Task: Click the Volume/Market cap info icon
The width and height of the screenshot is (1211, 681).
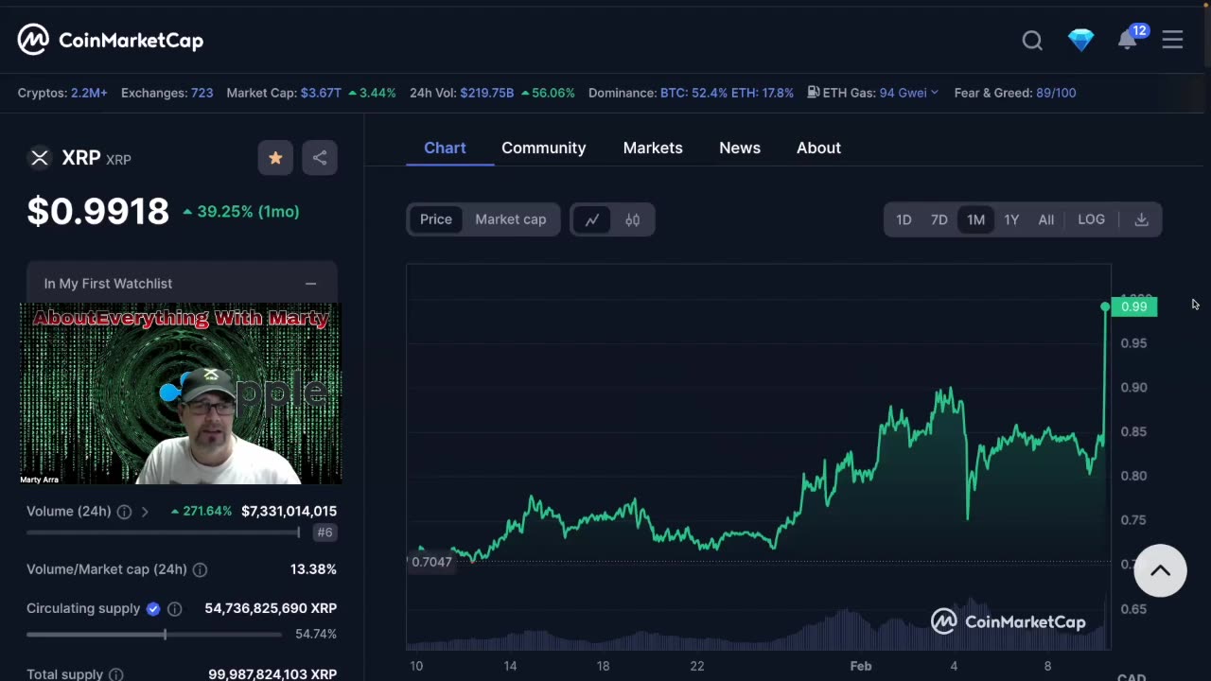Action: [x=200, y=569]
